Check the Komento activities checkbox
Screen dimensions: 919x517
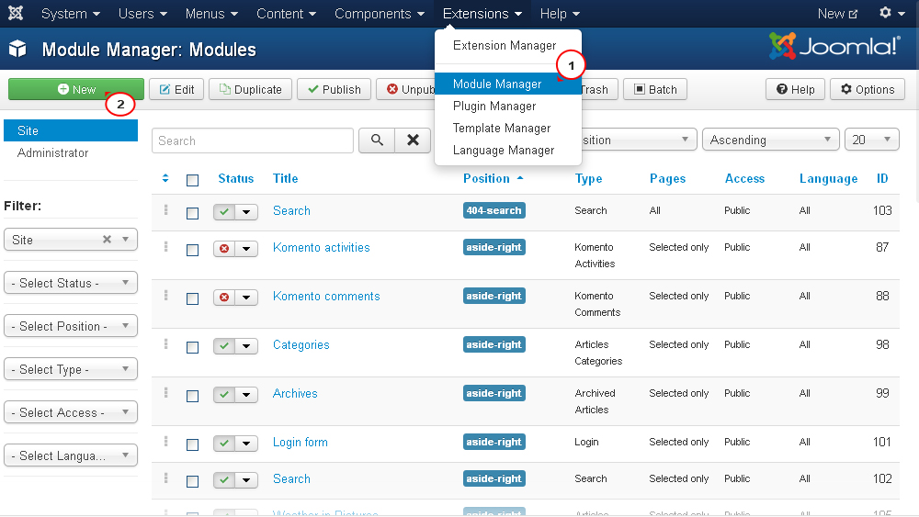coord(192,251)
